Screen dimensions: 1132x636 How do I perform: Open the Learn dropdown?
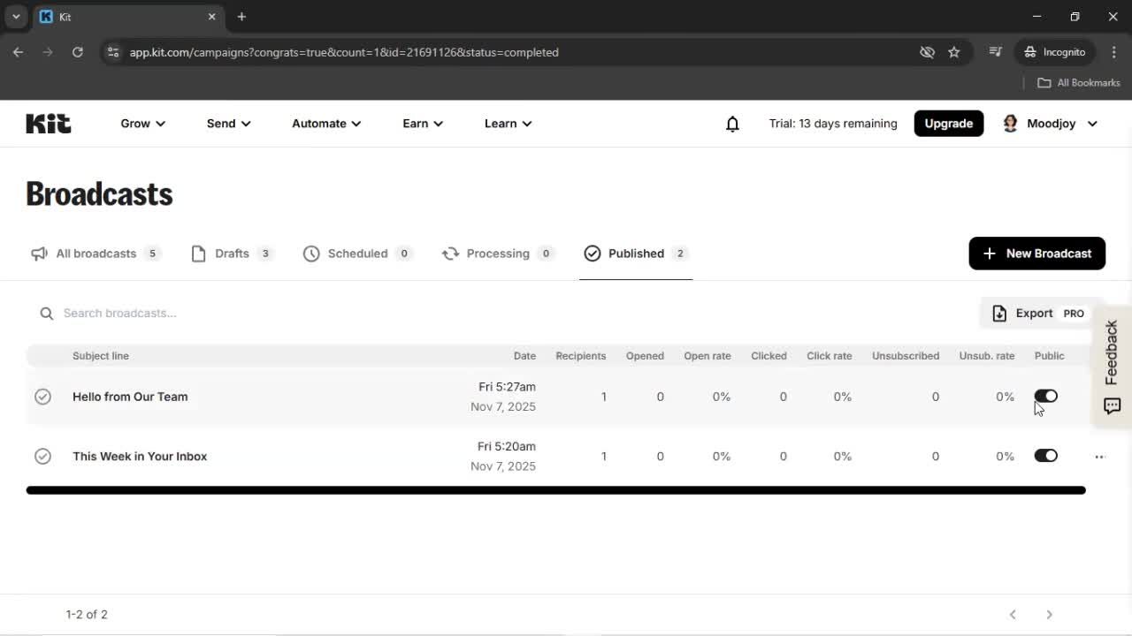[507, 124]
